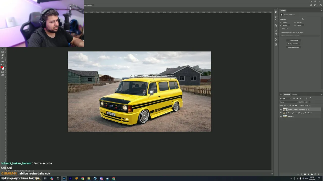This screenshot has height=181, width=323.
Task: Open Steam from the taskbar
Action: point(107,178)
